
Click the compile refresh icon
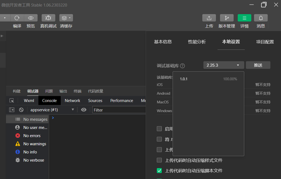17,18
